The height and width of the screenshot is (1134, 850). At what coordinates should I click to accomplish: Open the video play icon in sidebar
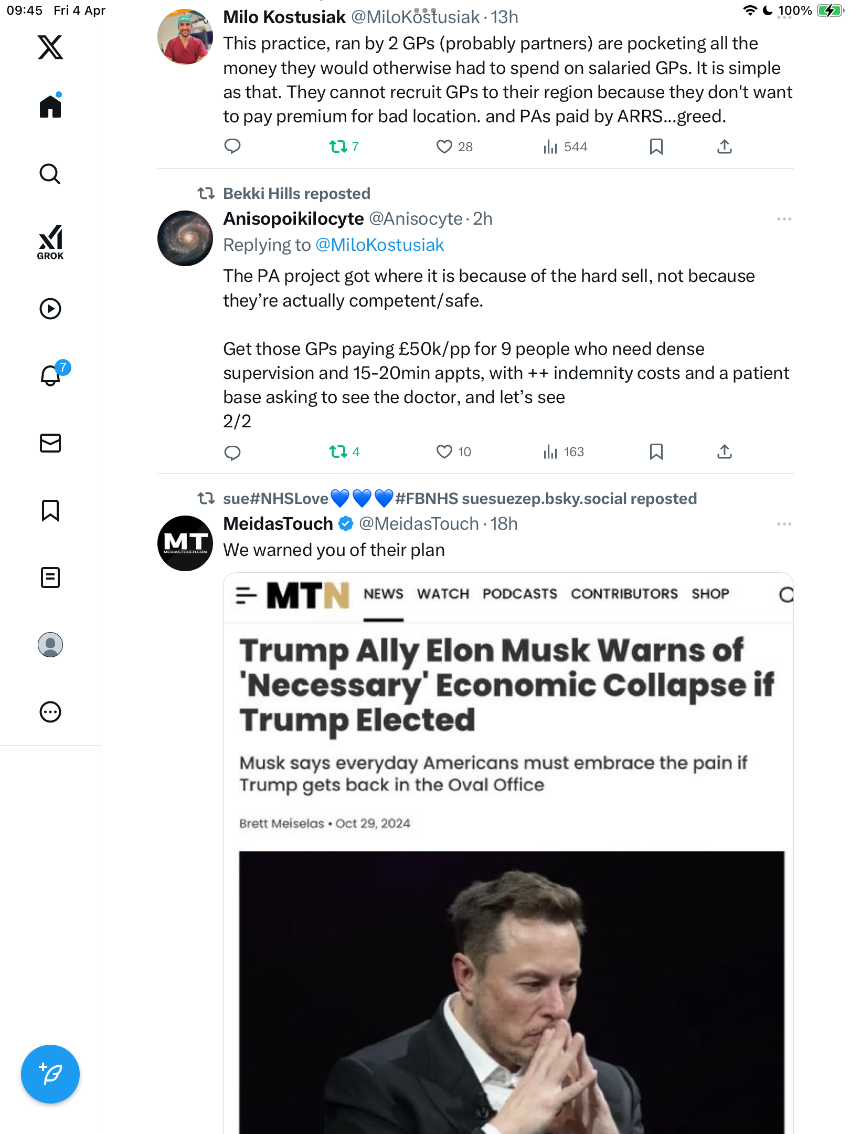[x=50, y=309]
